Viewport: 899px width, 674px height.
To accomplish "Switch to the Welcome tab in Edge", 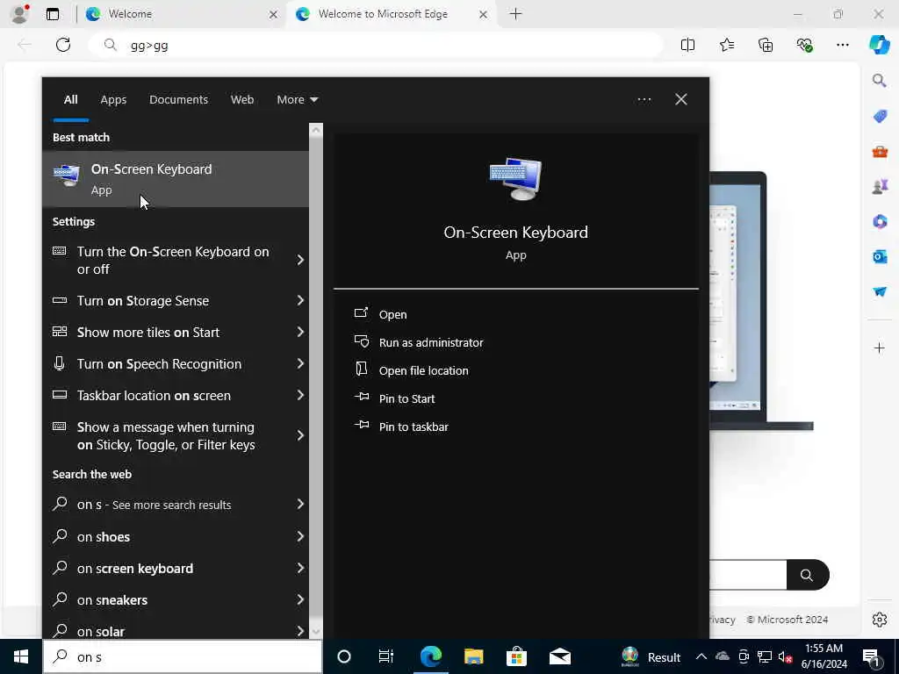I will tap(181, 14).
